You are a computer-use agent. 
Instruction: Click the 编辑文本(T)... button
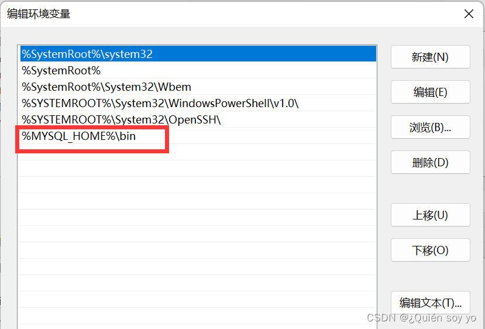coord(430,303)
